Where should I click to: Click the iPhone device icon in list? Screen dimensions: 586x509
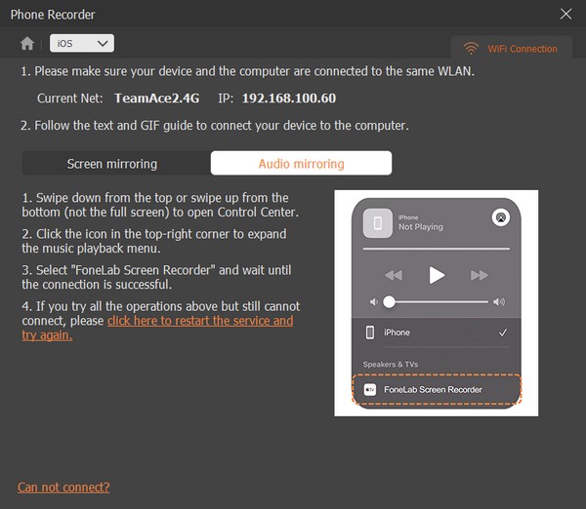click(369, 333)
